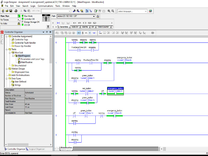Pin the Controller Organizer pane
This screenshot has width=208, height=156.
(x=47, y=32)
